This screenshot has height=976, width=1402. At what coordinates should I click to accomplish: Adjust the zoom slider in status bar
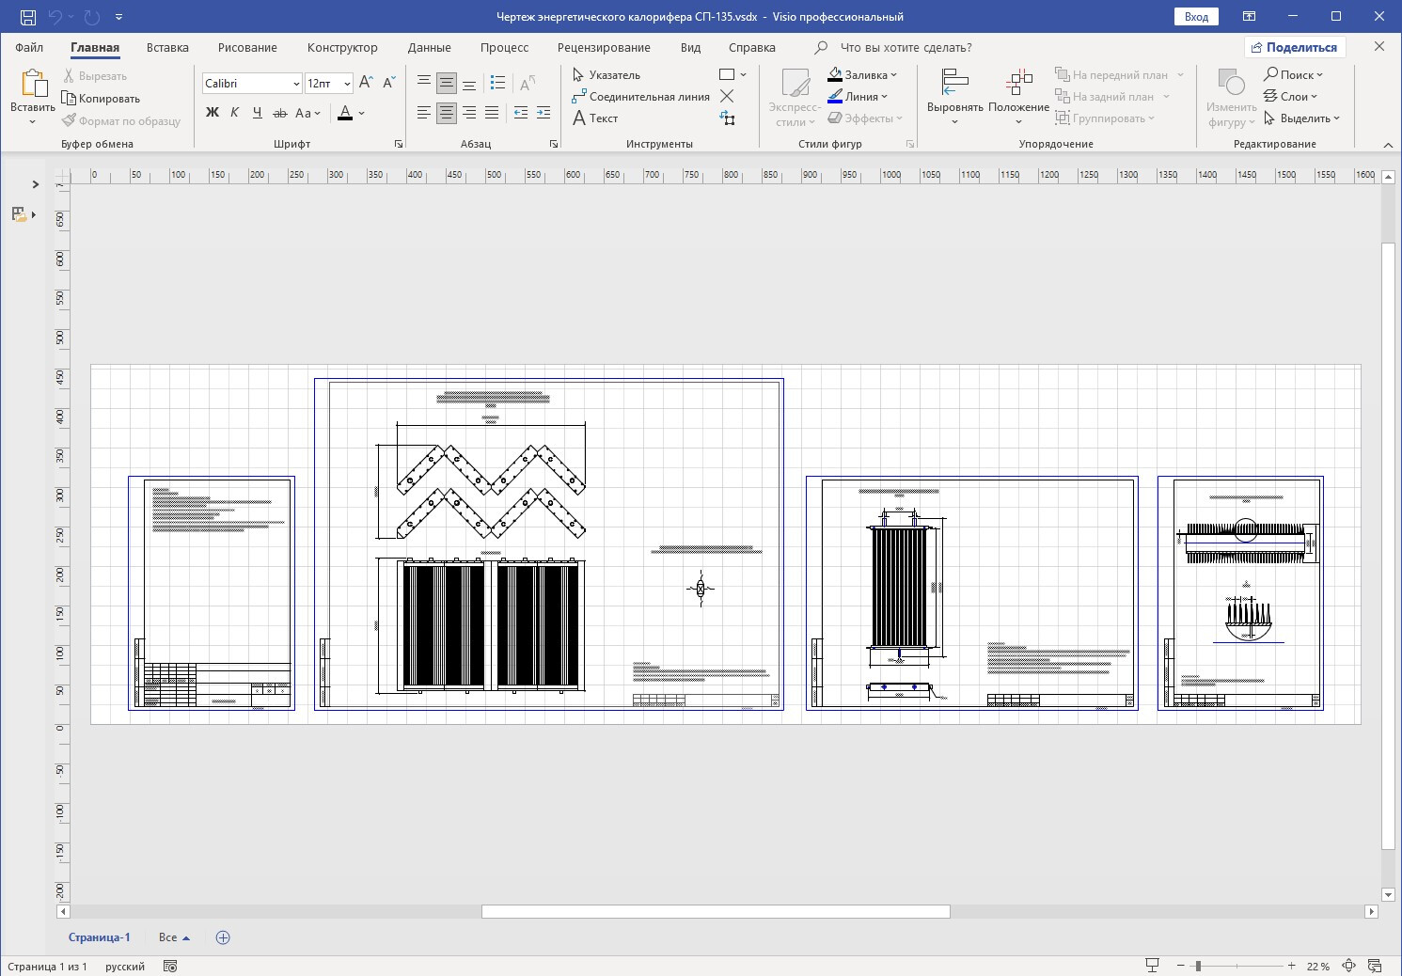1198,966
